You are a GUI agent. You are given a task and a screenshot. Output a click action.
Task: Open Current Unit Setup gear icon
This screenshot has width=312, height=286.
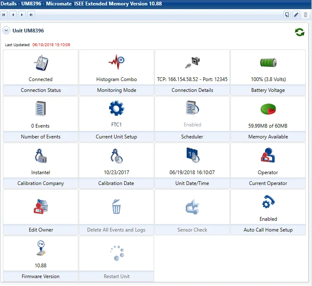(x=117, y=108)
